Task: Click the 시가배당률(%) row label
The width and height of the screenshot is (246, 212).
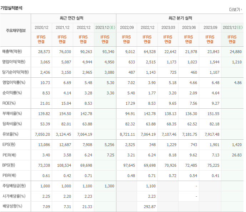Action: click(14, 196)
